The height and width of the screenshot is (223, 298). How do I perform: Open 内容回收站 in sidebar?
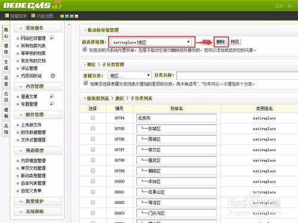click(x=31, y=76)
